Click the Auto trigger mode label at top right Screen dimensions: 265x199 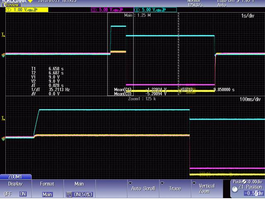pyautogui.click(x=222, y=5)
